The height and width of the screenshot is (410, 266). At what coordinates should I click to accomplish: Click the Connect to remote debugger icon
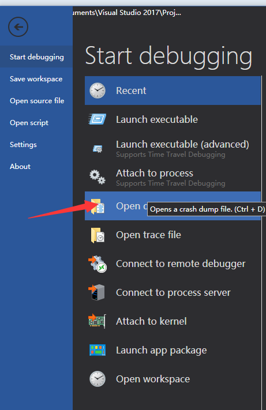(98, 264)
